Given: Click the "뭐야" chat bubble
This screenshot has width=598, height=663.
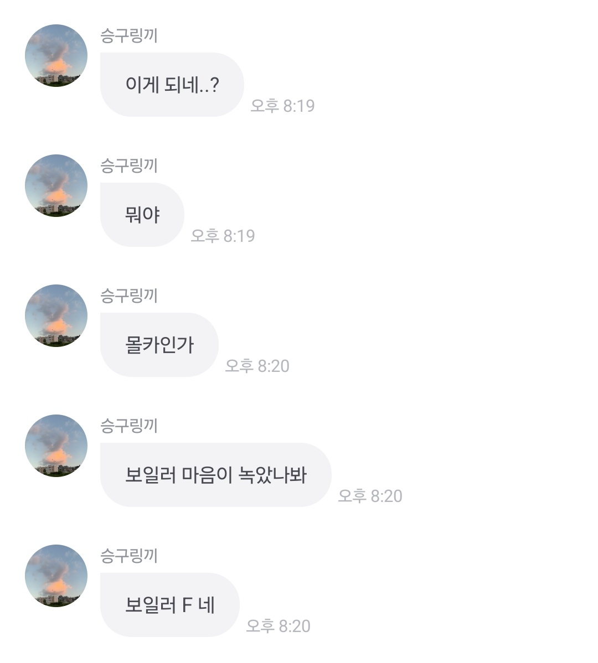Looking at the screenshot, I should pos(142,215).
